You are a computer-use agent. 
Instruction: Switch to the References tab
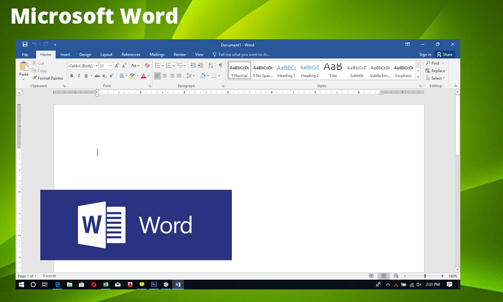pos(131,54)
